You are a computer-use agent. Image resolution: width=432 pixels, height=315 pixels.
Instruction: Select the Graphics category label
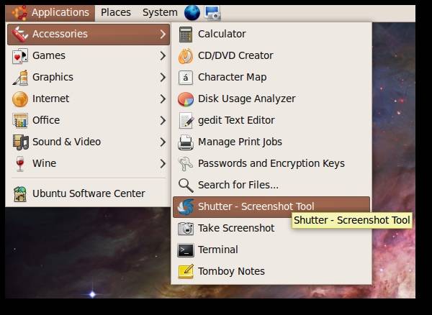(x=53, y=77)
